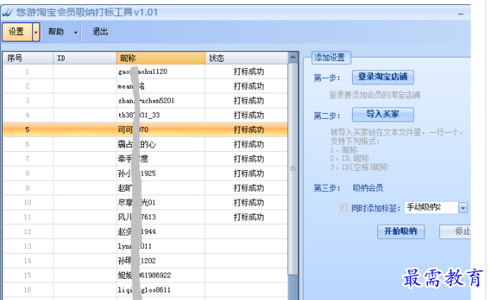
Task: Click the app logo icon in title bar
Action: pos(7,13)
